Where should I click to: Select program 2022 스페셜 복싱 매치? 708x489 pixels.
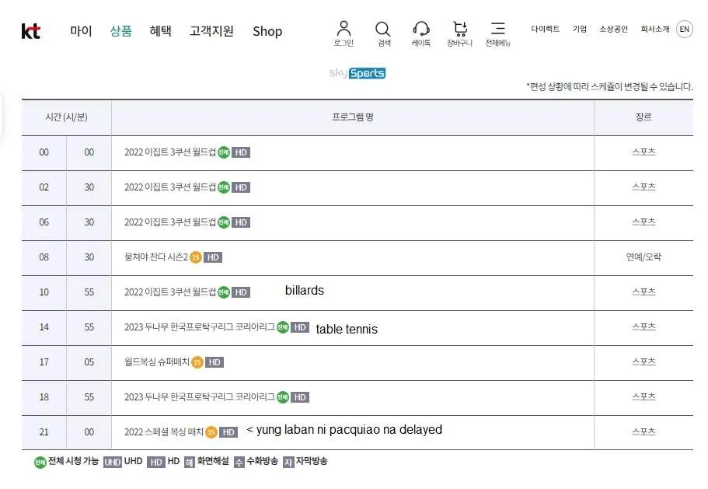click(x=164, y=432)
